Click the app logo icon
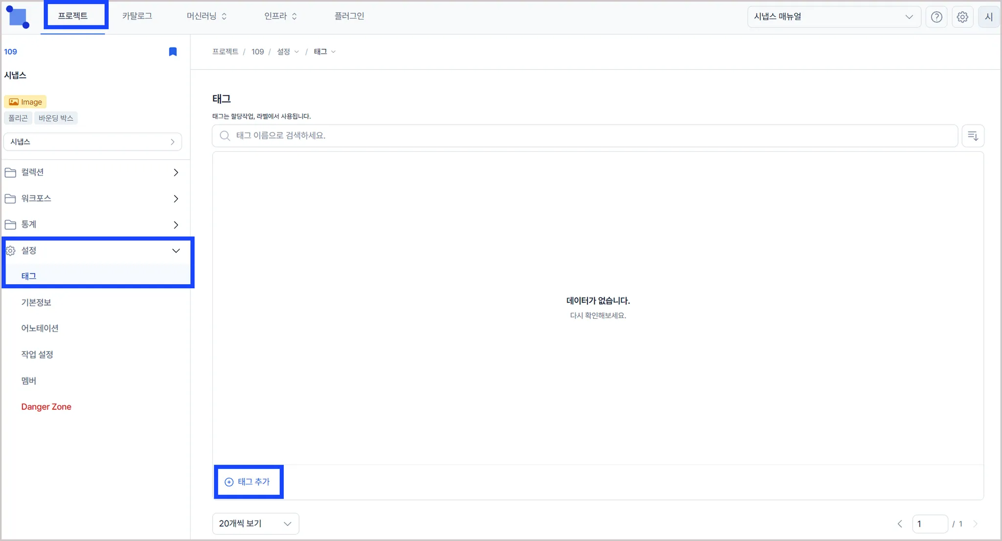The width and height of the screenshot is (1002, 541). pos(18,17)
